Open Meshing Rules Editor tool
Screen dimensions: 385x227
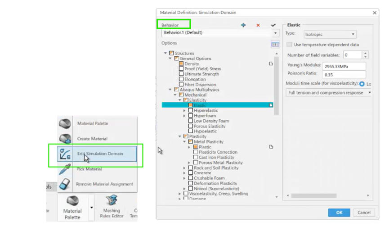pyautogui.click(x=112, y=207)
